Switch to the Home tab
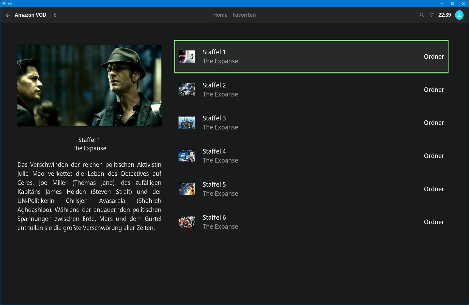Viewport: 469px width, 305px height. 220,15
